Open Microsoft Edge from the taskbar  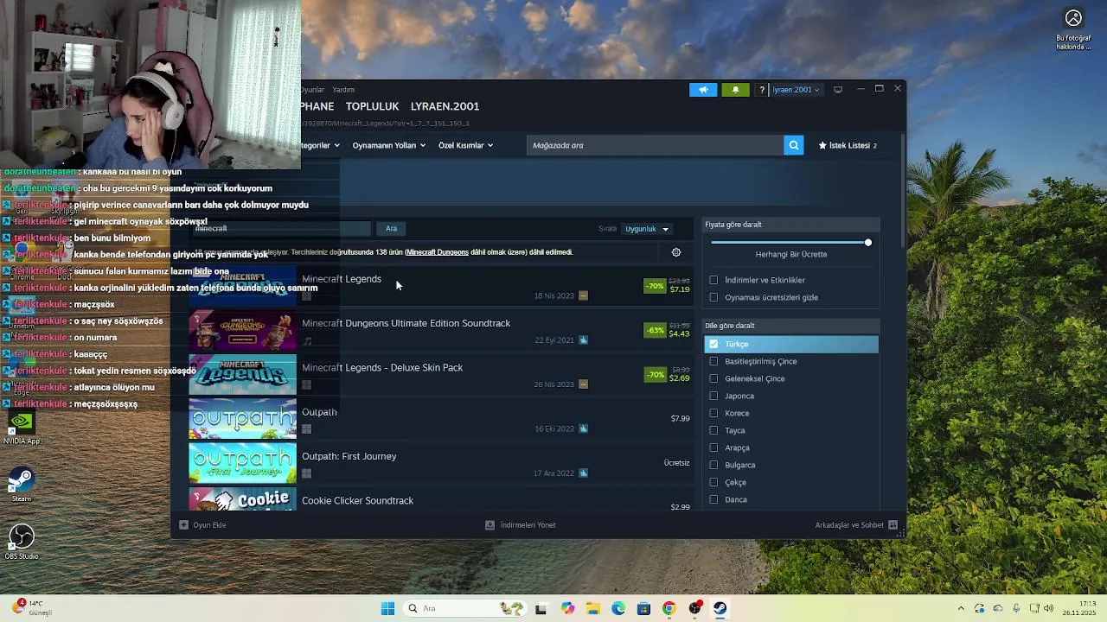tap(618, 608)
